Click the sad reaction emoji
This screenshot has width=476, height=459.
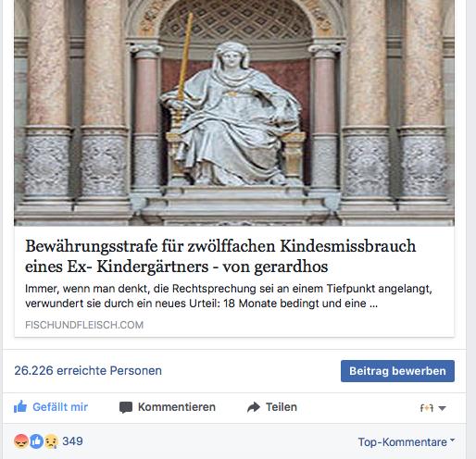coord(51,441)
